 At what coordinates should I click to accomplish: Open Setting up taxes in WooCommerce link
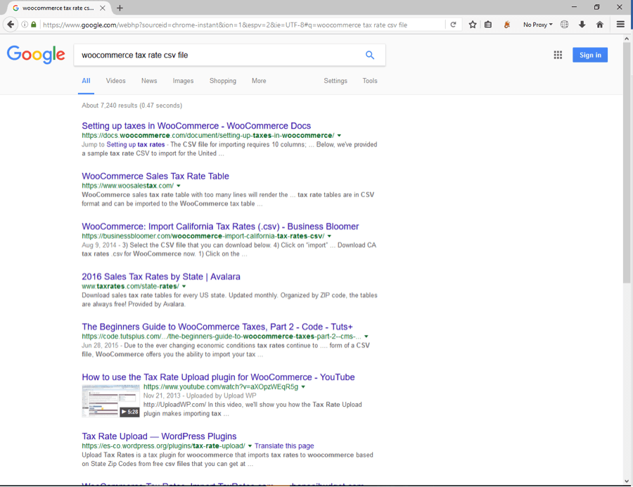196,125
